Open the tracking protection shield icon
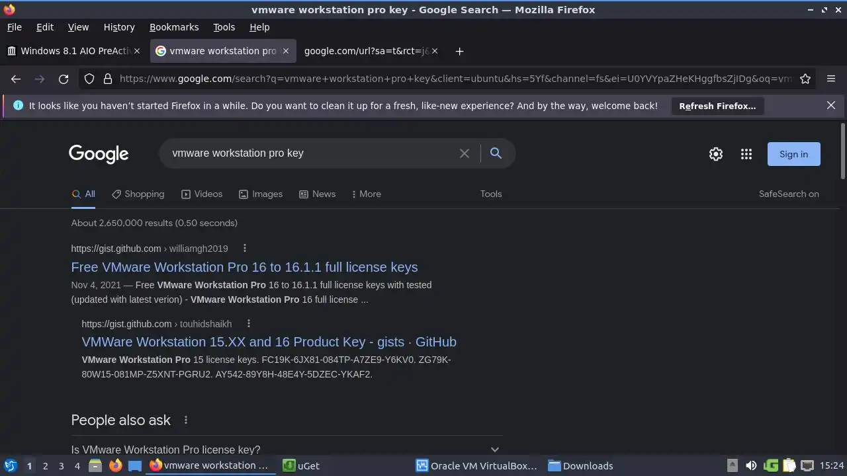This screenshot has width=847, height=476. 89,79
